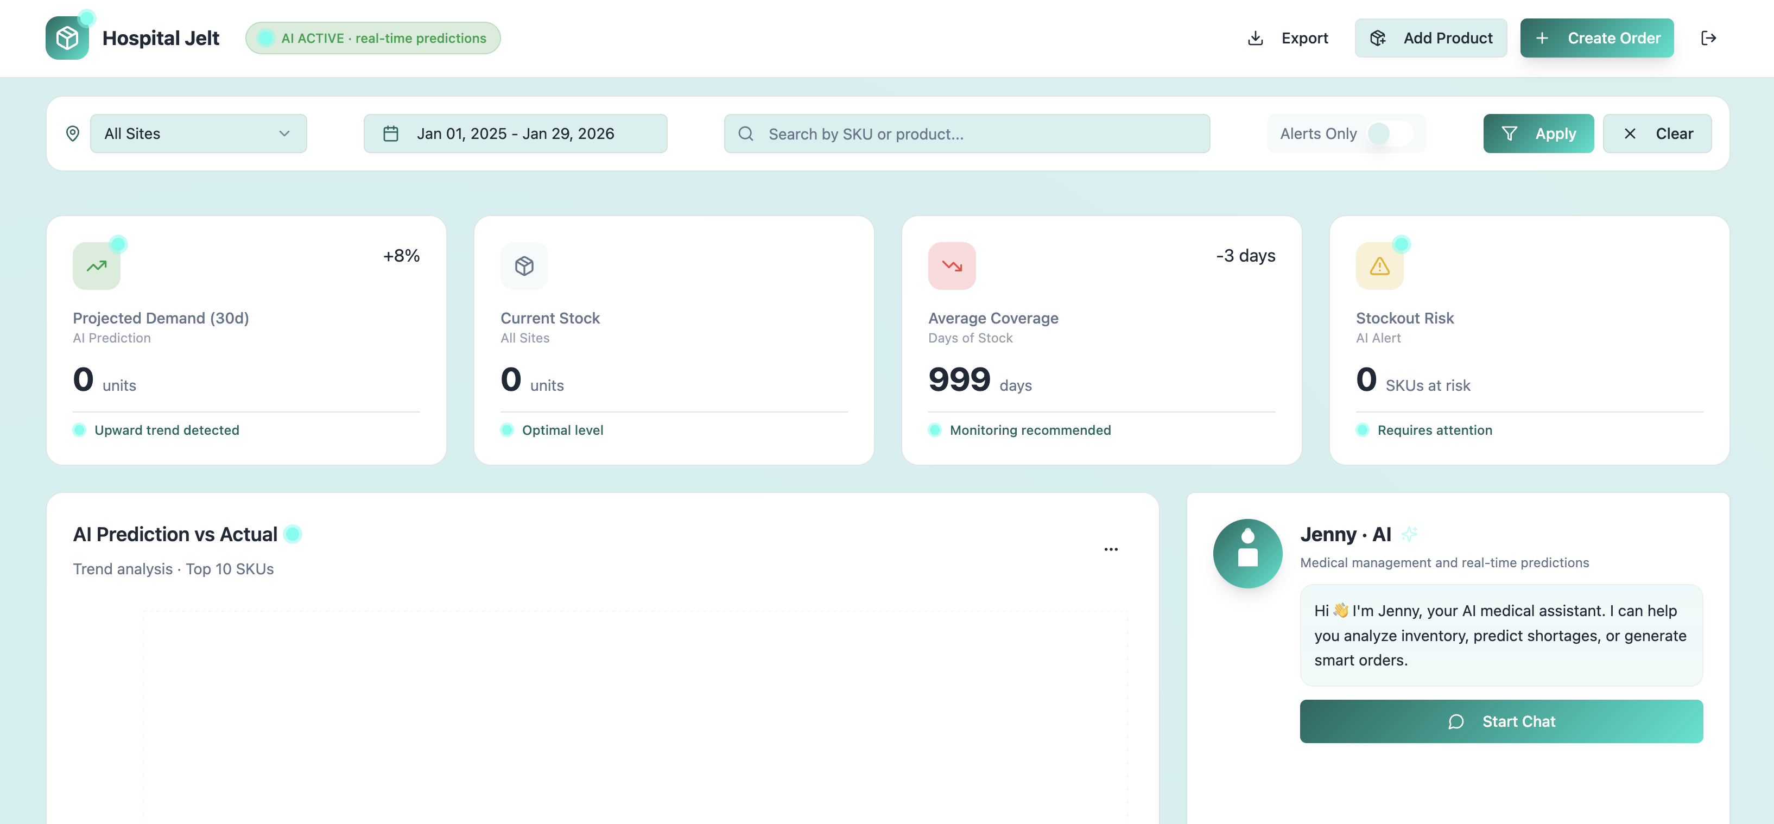
Task: Click the Projected Demand upward trend icon
Action: [x=97, y=266]
